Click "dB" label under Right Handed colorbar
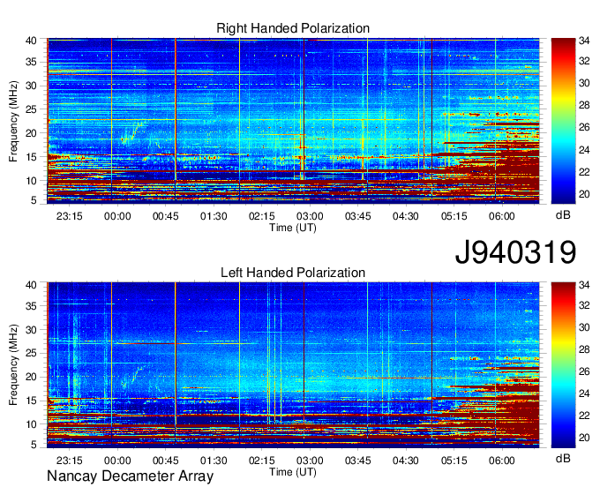 563,215
